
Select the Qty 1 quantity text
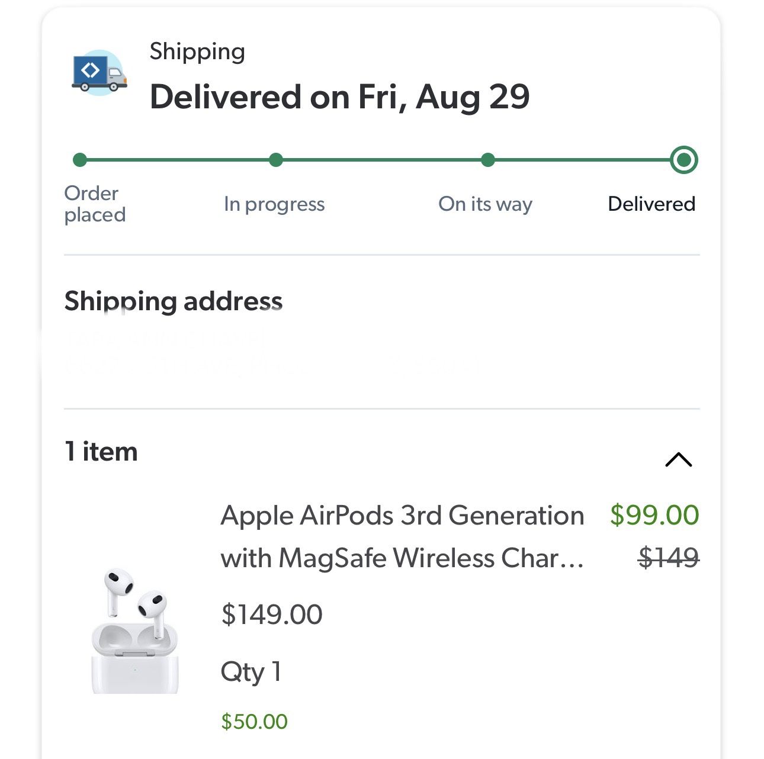(x=251, y=671)
